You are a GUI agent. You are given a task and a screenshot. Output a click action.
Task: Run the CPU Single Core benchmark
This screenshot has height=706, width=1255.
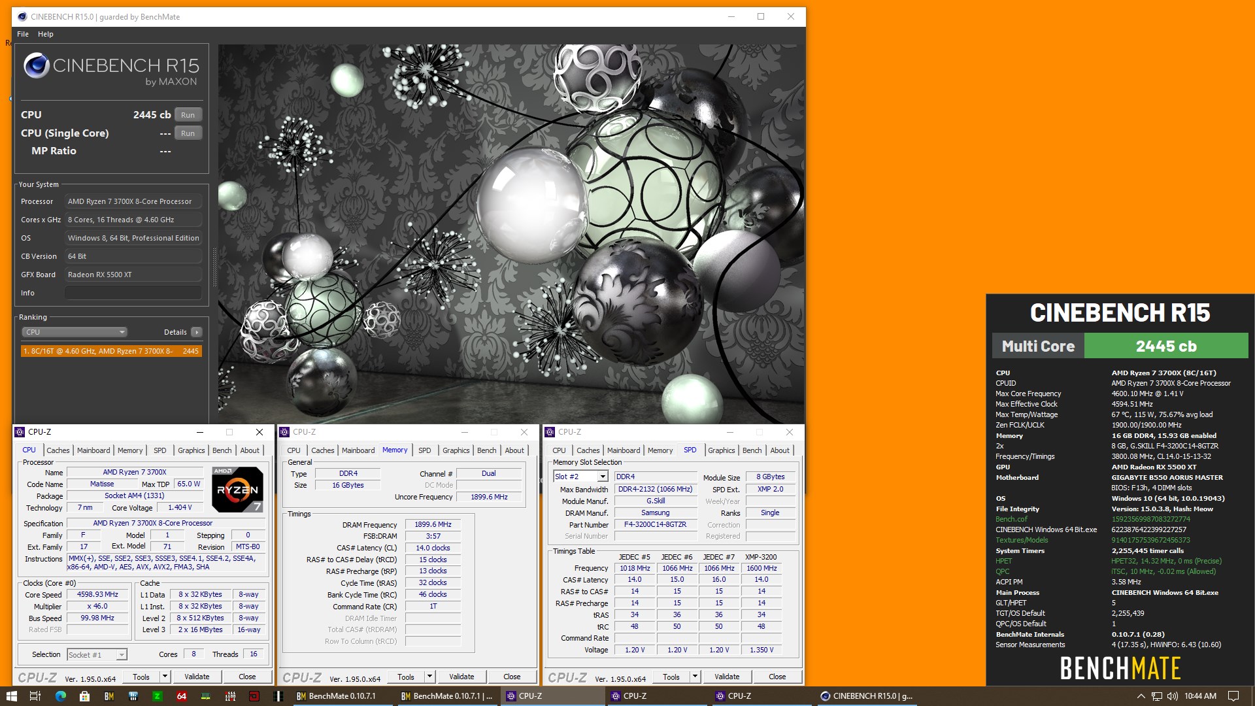pyautogui.click(x=188, y=133)
